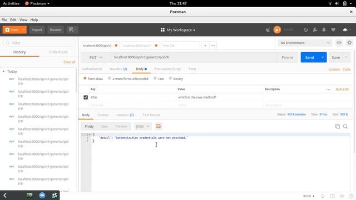
Task: Open the wrench settings icon in header
Action: pos(315,29)
